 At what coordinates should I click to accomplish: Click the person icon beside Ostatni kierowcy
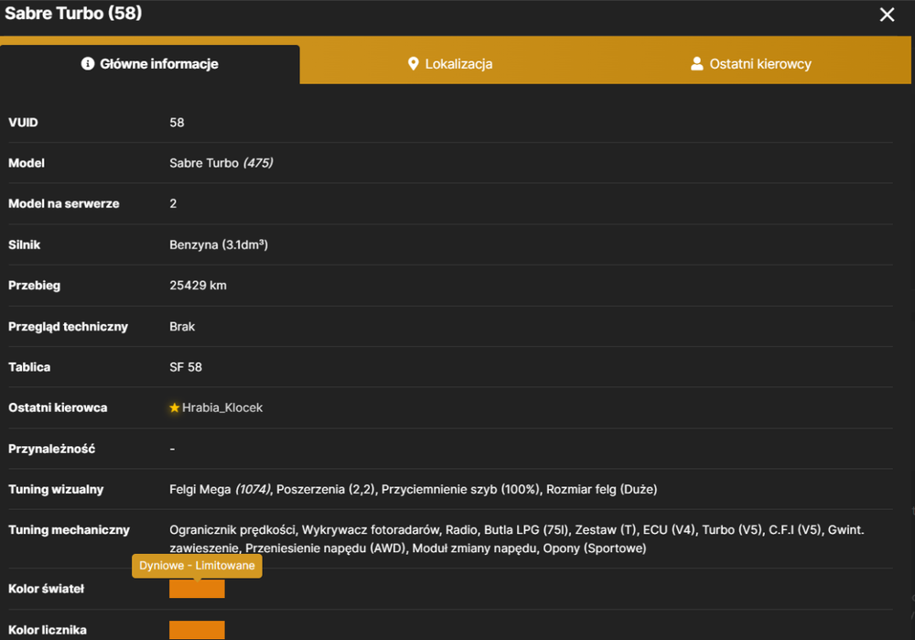(696, 64)
